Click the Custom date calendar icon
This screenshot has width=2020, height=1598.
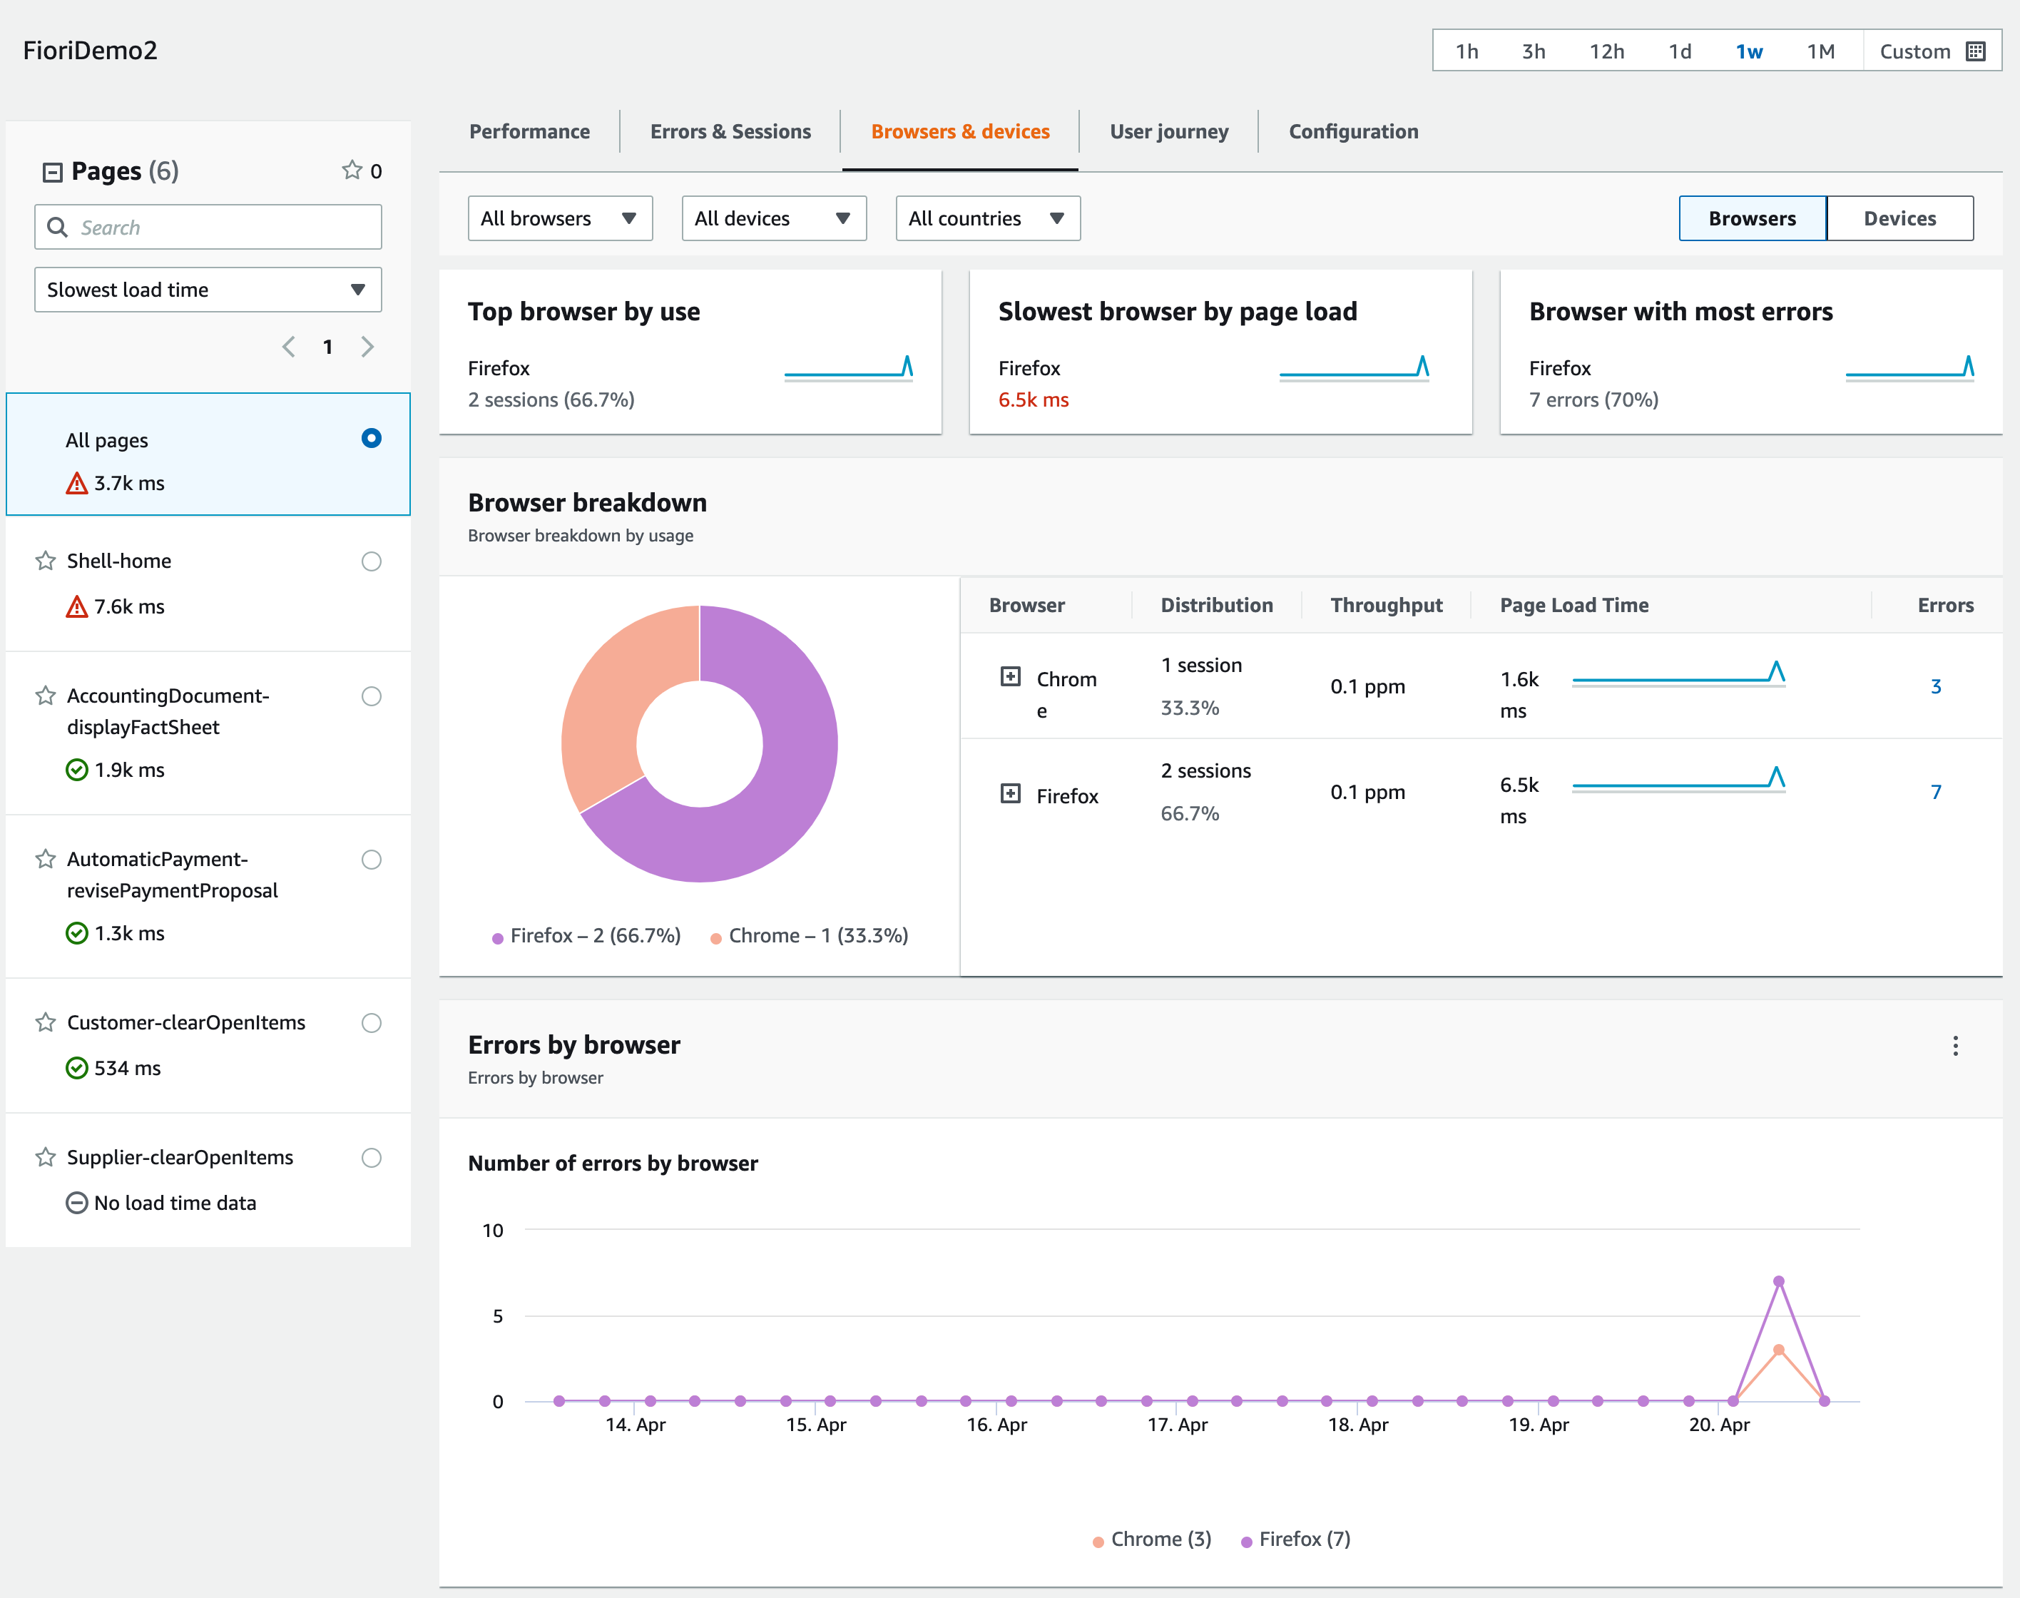click(1976, 51)
